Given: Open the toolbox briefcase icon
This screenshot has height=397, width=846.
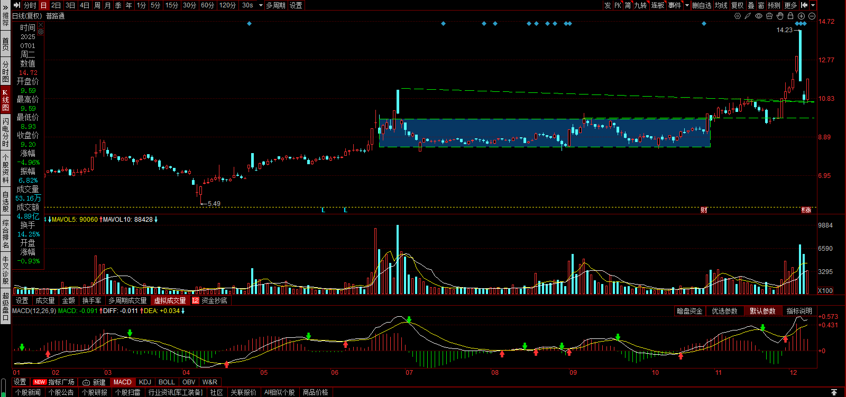Looking at the screenshot, I should (x=769, y=16).
